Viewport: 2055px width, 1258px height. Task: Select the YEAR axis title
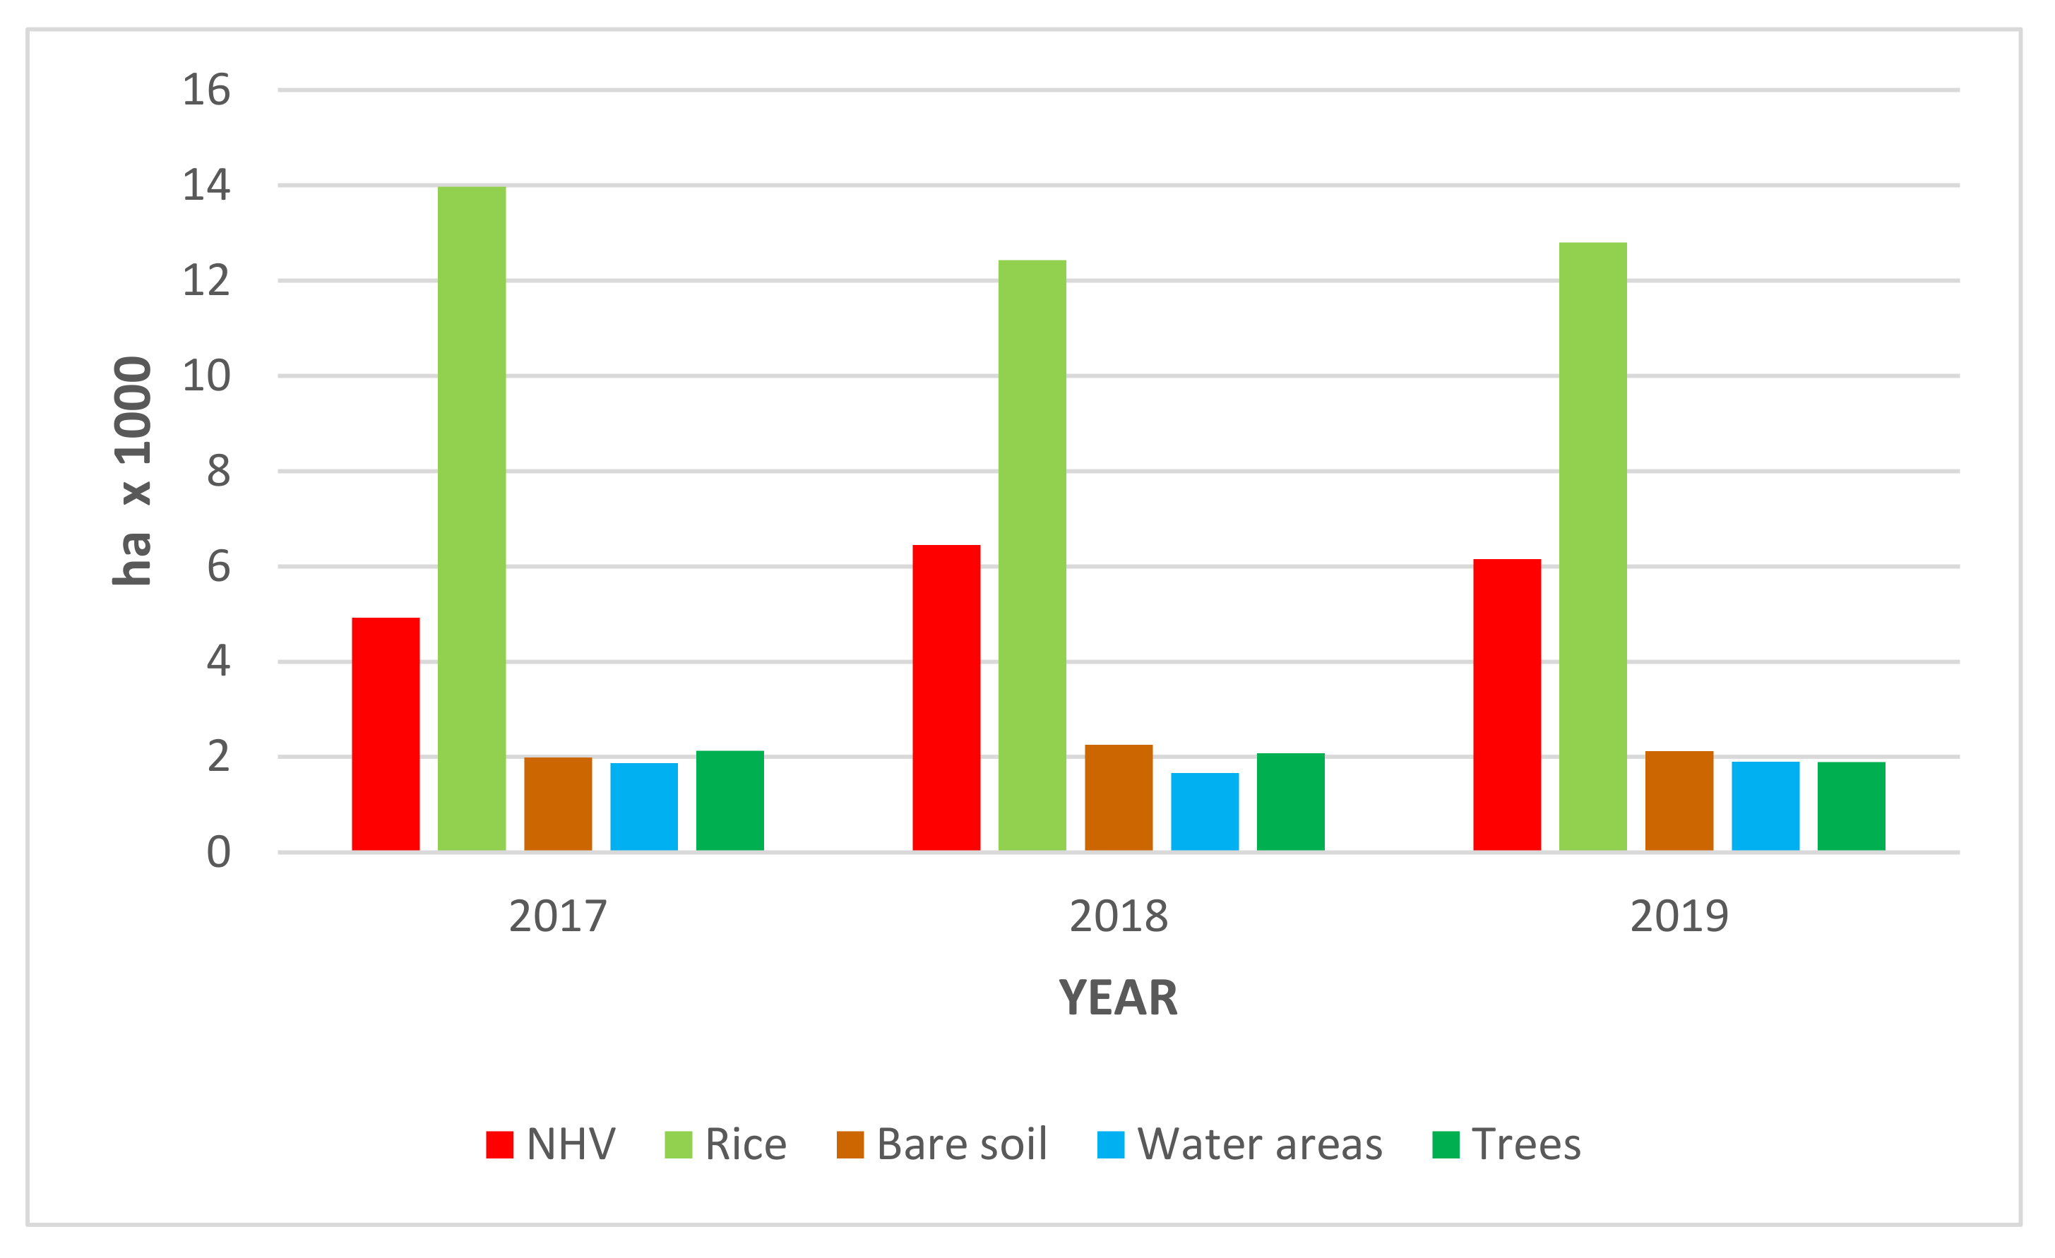(x=1118, y=998)
